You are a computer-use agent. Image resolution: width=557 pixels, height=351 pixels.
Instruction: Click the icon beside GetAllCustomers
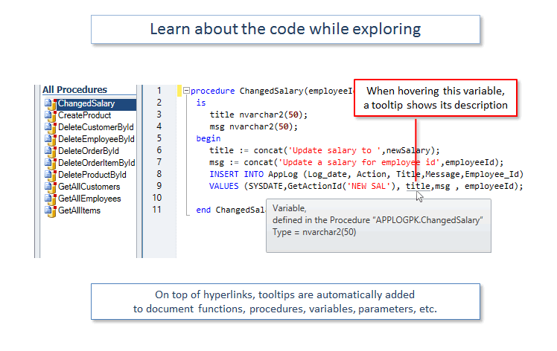[51, 187]
